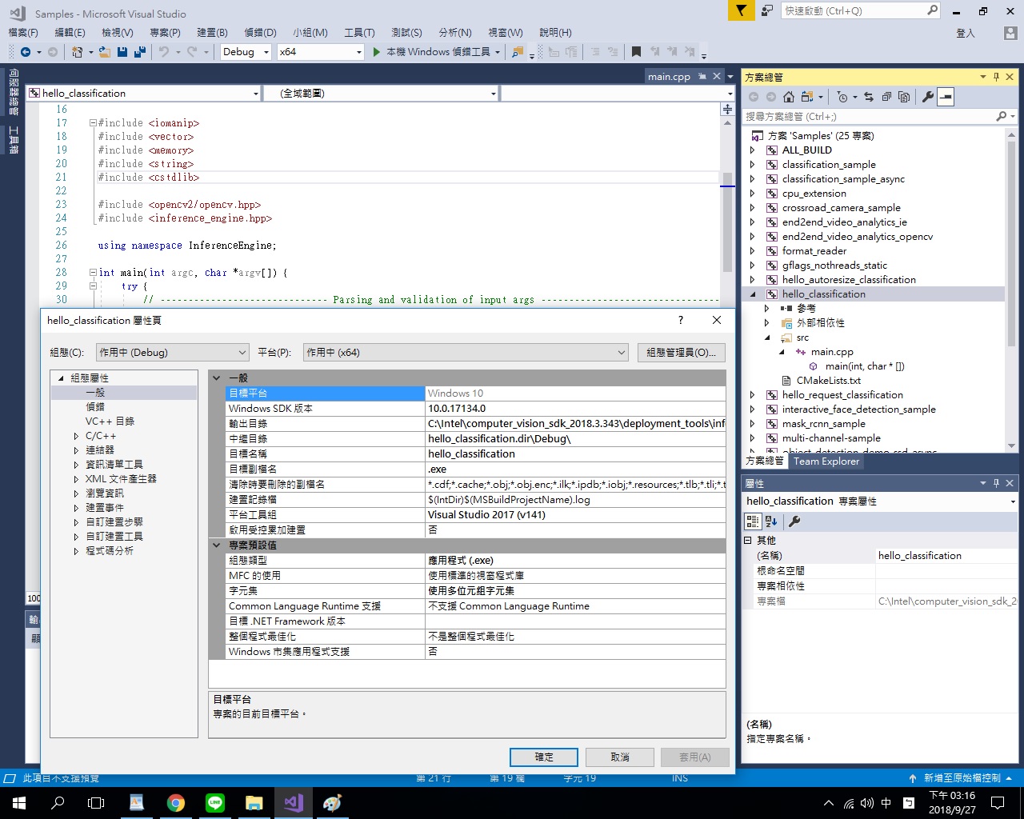The height and width of the screenshot is (819, 1024).
Task: Open the 建置(B) menu
Action: coord(212,33)
